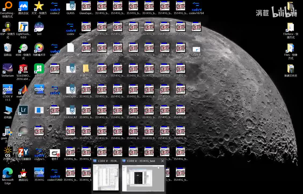The height and width of the screenshot is (194, 303).
Task: Open the FileRecv shortcut folder
Action: (291, 30)
